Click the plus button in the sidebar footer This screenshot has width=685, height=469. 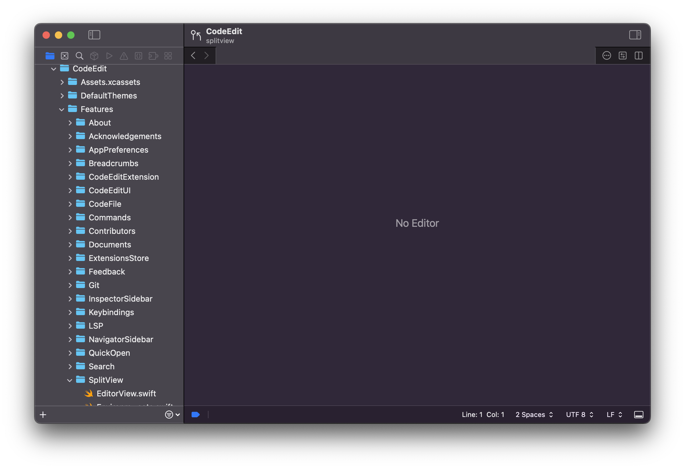[x=43, y=415]
